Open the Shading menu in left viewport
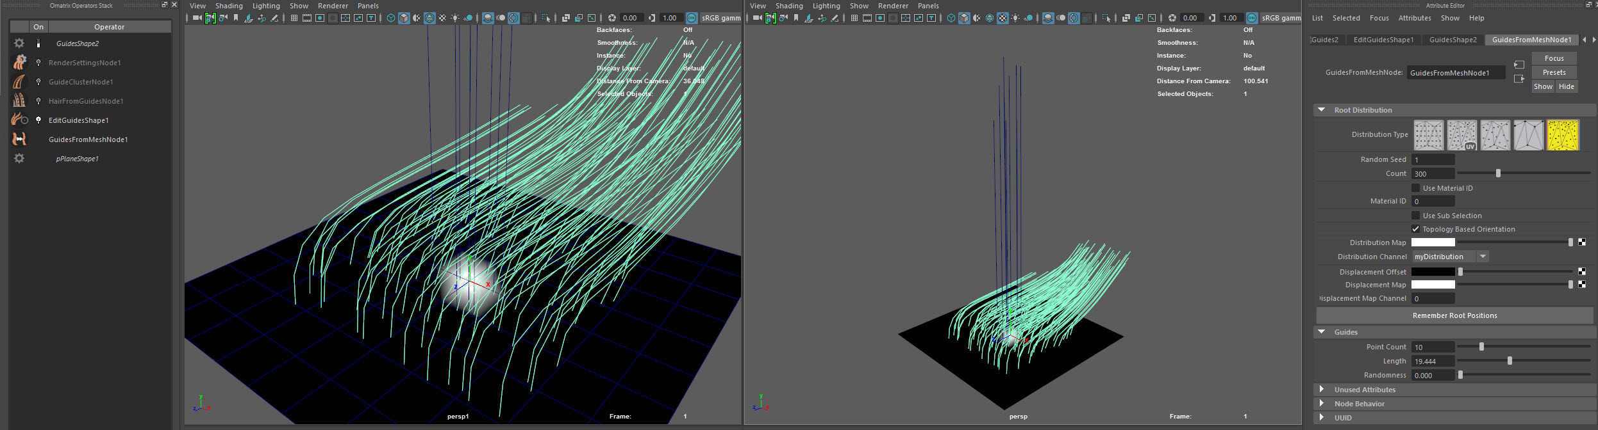 [229, 6]
